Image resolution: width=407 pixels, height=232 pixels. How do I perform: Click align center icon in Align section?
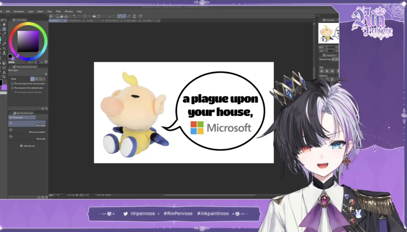click(x=327, y=71)
